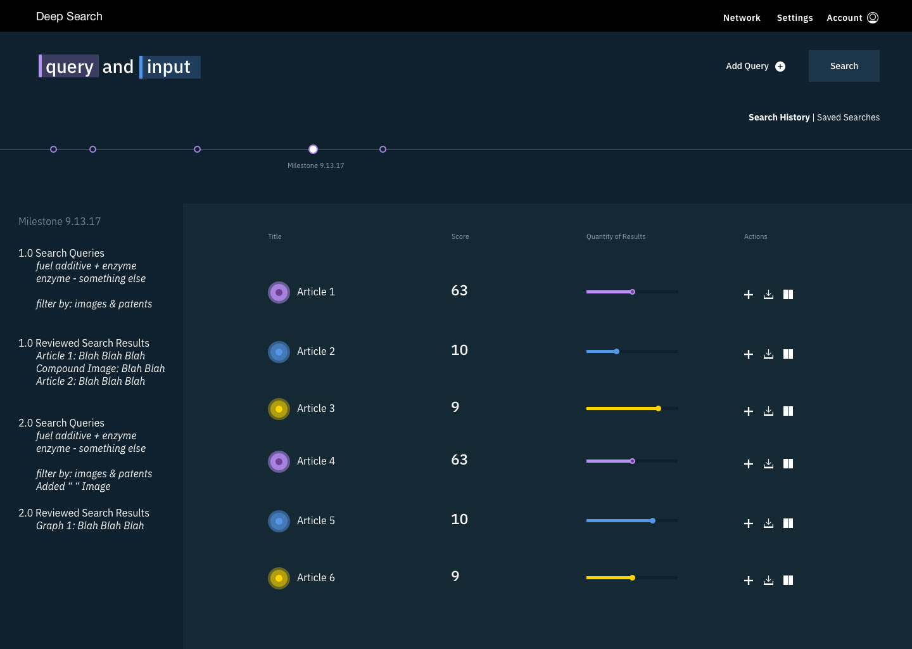The image size is (912, 649).
Task: Click the add plus icon for Article 5
Action: [749, 524]
